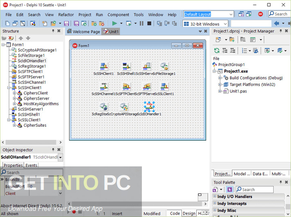Click the top-right IDE Search box
This screenshot has width=291, height=217.
coord(280,14)
